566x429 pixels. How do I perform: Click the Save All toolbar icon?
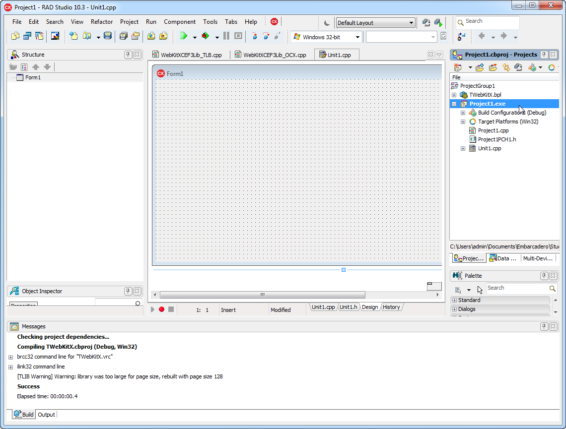[x=124, y=36]
